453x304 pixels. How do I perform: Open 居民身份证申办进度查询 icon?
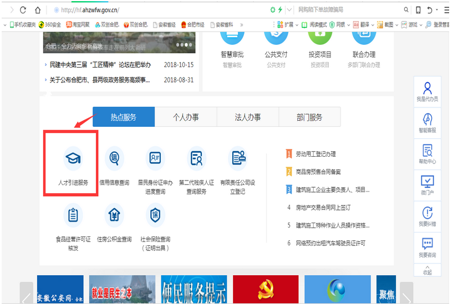point(155,158)
